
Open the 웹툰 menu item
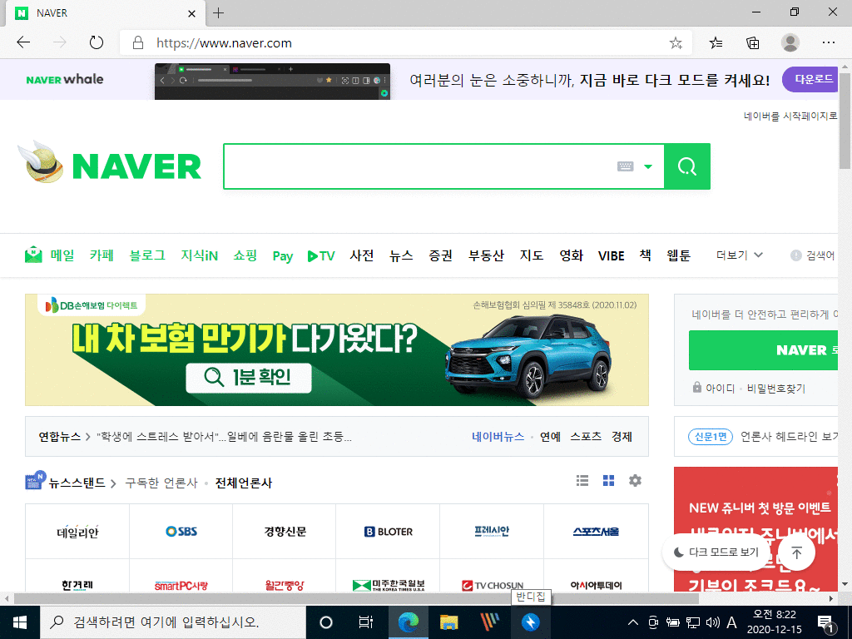(679, 255)
